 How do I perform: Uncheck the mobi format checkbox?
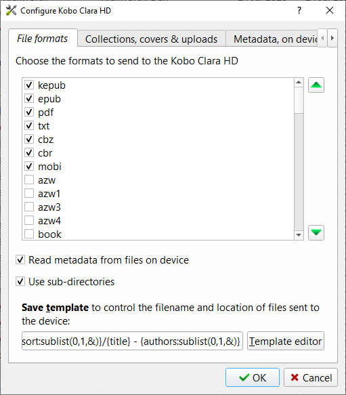[x=29, y=166]
